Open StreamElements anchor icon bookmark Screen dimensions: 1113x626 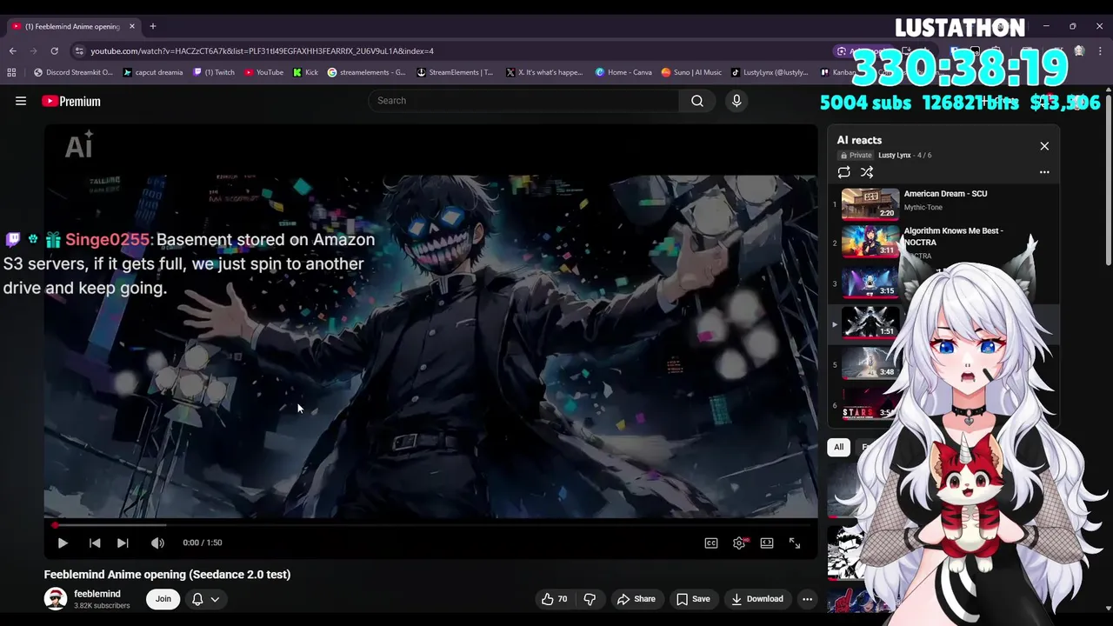pyautogui.click(x=455, y=72)
